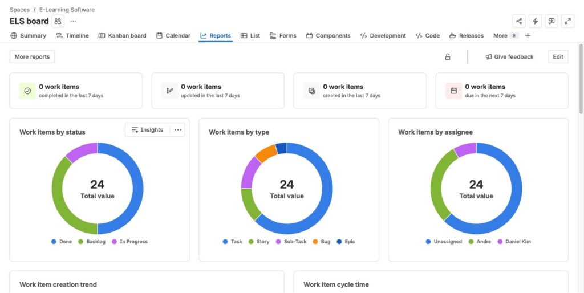Click the red calendar due-items icon
Viewport: 584px width, 293px height.
point(453,91)
